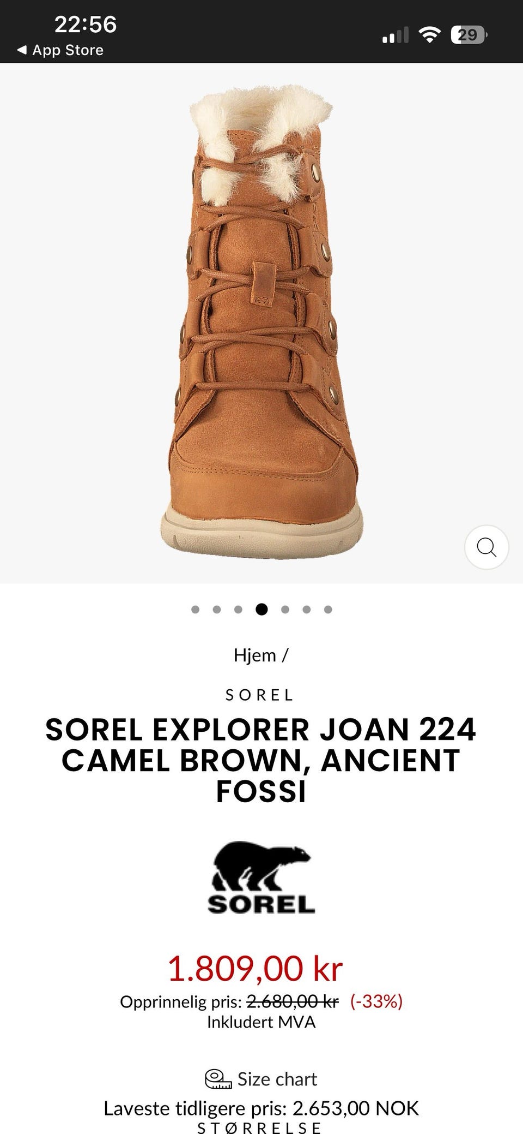
Task: Tap the battery indicator in status bar
Action: coord(469,35)
